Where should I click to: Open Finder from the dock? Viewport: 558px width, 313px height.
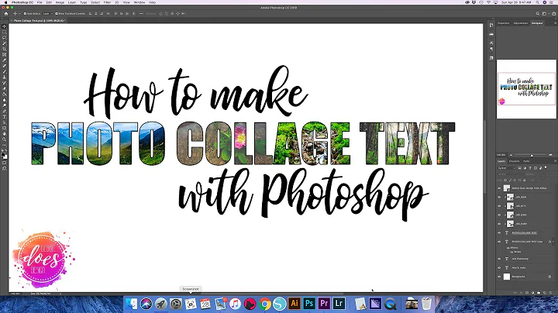pos(131,304)
